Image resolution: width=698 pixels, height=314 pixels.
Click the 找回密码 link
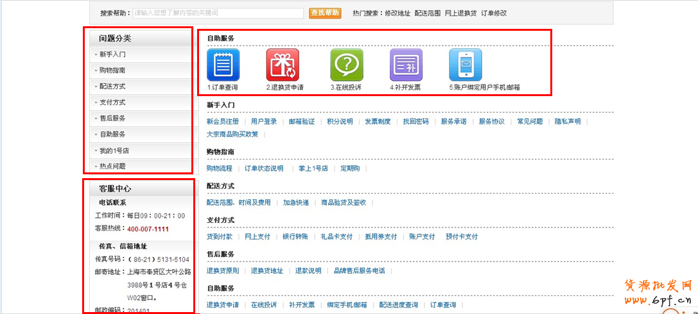click(415, 121)
